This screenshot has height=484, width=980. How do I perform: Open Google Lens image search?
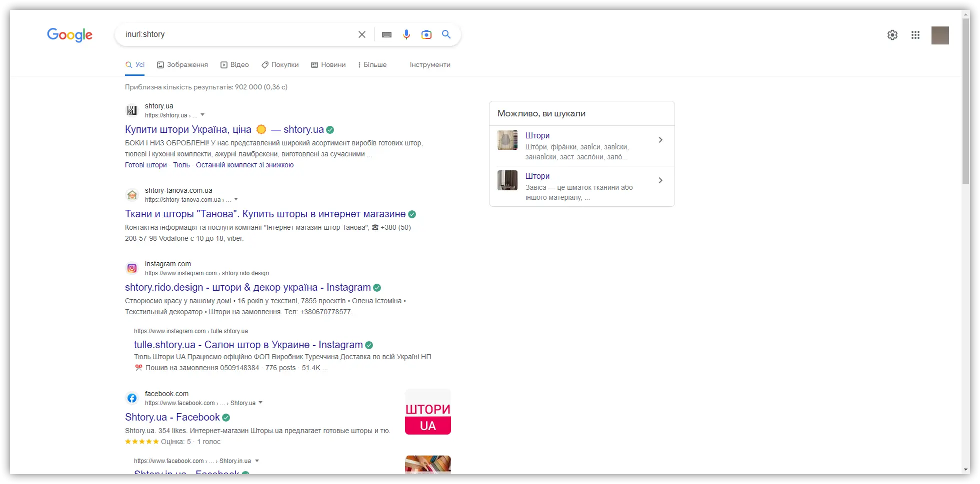point(426,34)
